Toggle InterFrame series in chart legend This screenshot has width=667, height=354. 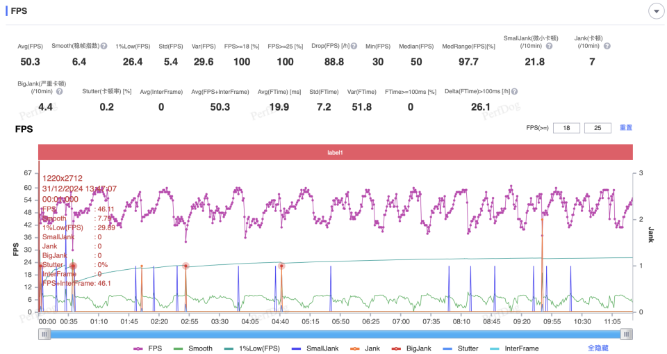pyautogui.click(x=514, y=348)
